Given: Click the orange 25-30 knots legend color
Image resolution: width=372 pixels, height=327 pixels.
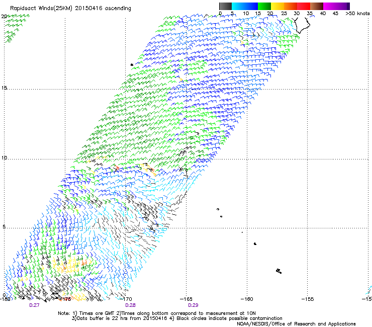Looking at the screenshot, I should tap(291, 6).
